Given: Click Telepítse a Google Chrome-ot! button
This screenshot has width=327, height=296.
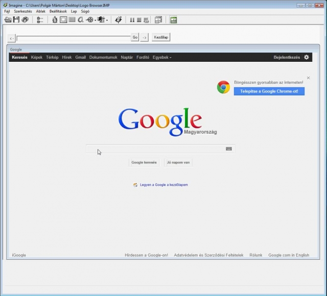Looking at the screenshot, I should tap(269, 91).
